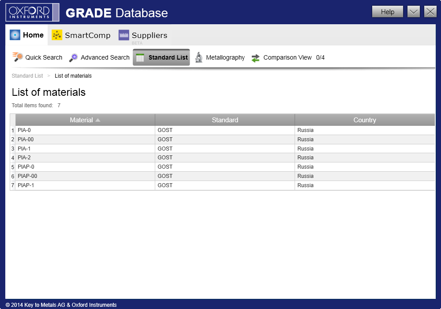Select material PIAP-1
Viewport: 441px width, 309px height.
click(x=26, y=185)
